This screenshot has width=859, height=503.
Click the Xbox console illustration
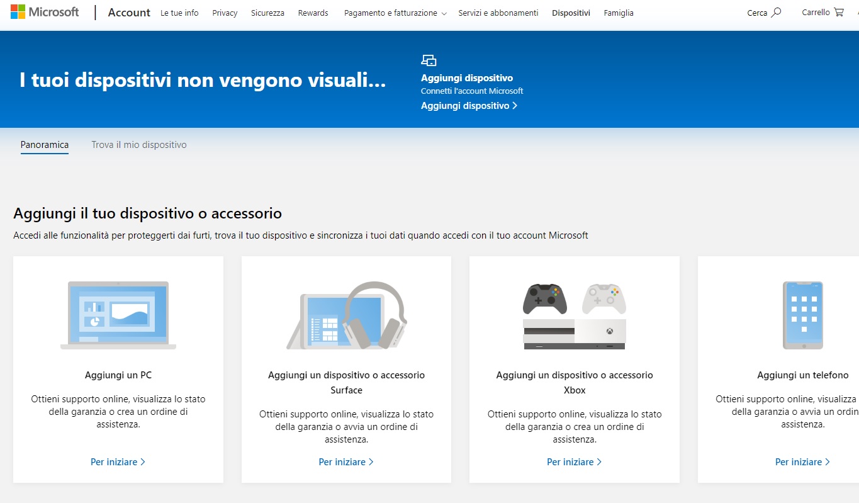575,316
